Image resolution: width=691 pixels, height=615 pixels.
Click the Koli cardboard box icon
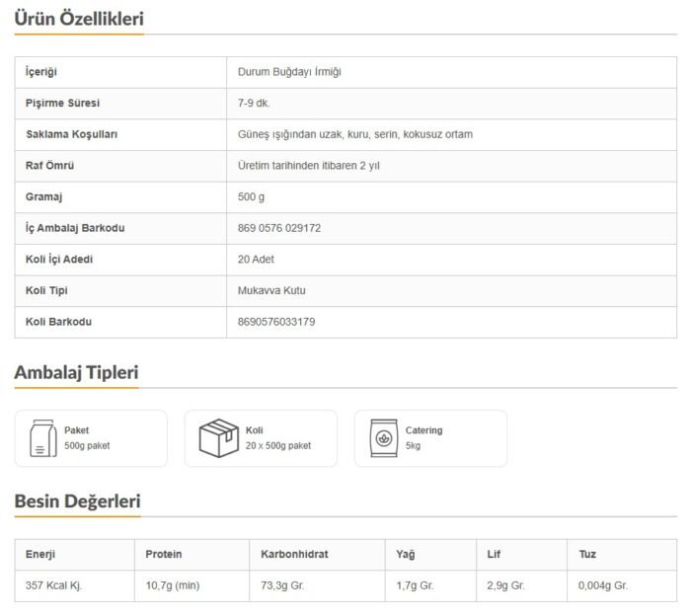pyautogui.click(x=219, y=438)
